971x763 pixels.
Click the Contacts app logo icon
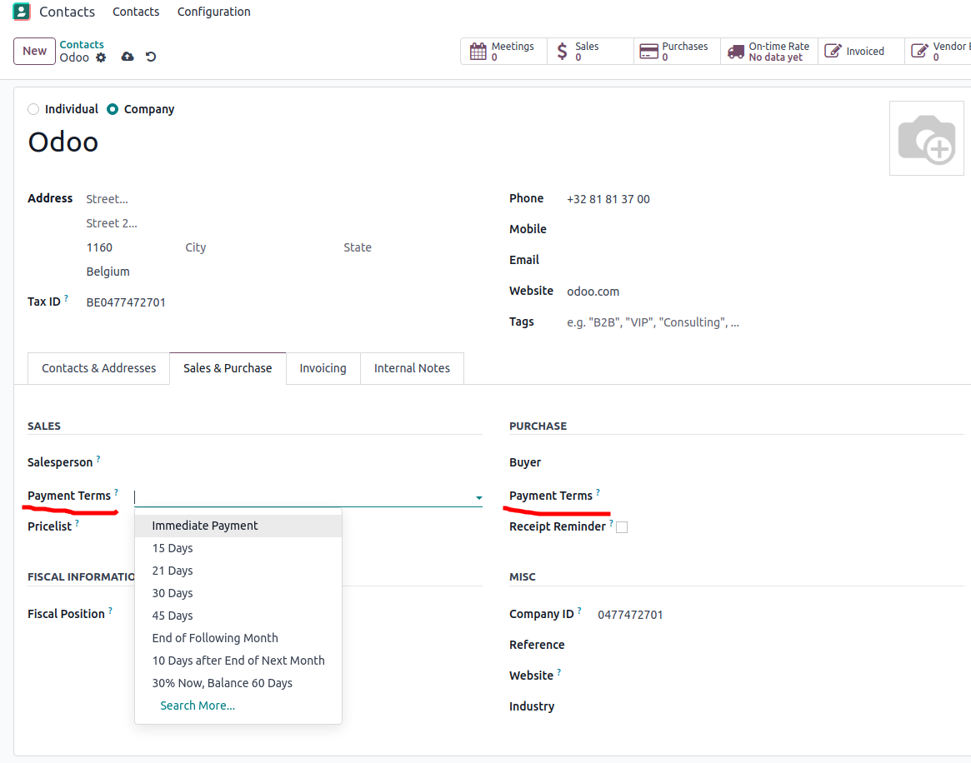click(21, 12)
